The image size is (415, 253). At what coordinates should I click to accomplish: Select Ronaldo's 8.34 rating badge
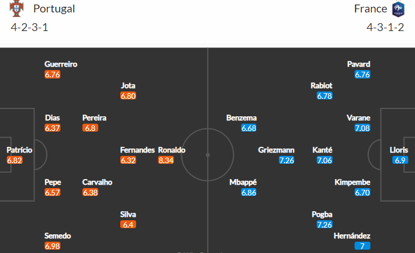166,160
